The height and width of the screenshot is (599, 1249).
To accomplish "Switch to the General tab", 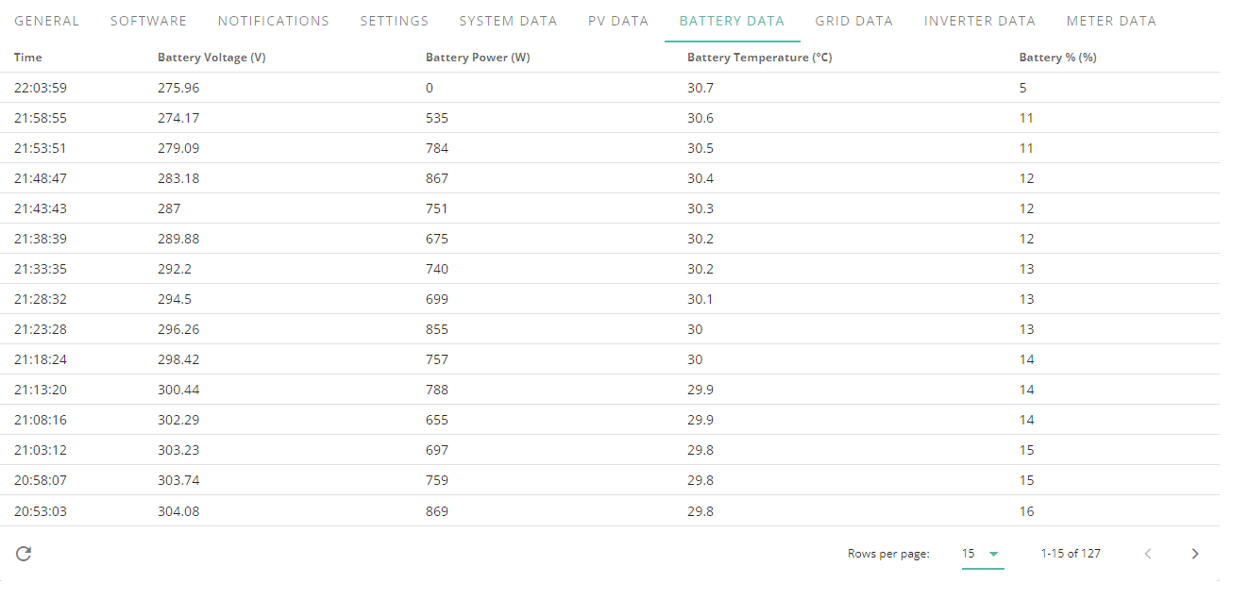I will (47, 21).
